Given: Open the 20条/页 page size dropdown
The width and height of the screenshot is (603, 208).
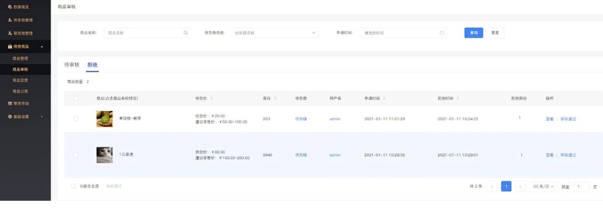Looking at the screenshot, I should (x=543, y=186).
